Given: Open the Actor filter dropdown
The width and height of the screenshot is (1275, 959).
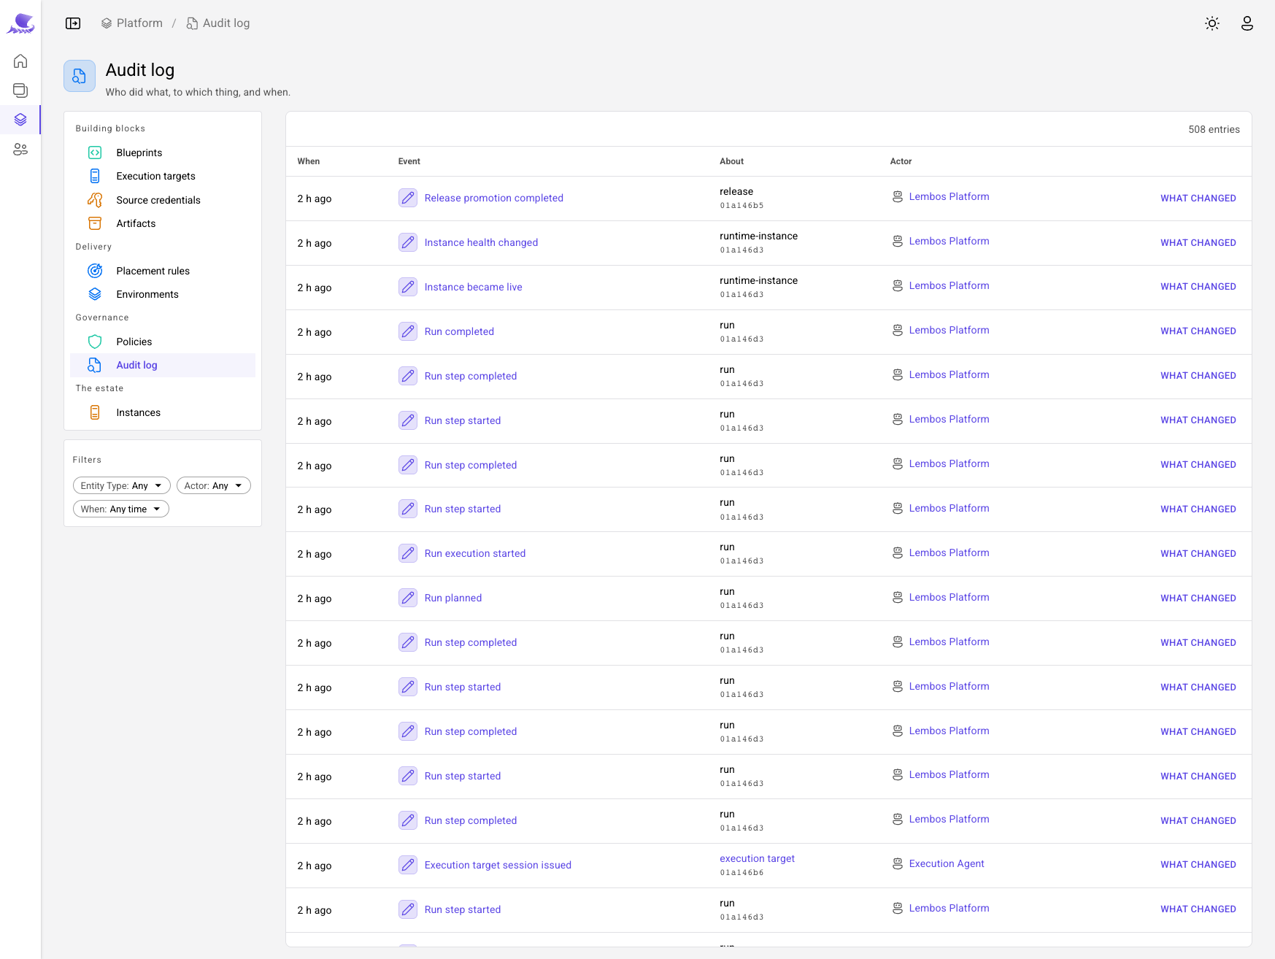Looking at the screenshot, I should click(x=214, y=485).
